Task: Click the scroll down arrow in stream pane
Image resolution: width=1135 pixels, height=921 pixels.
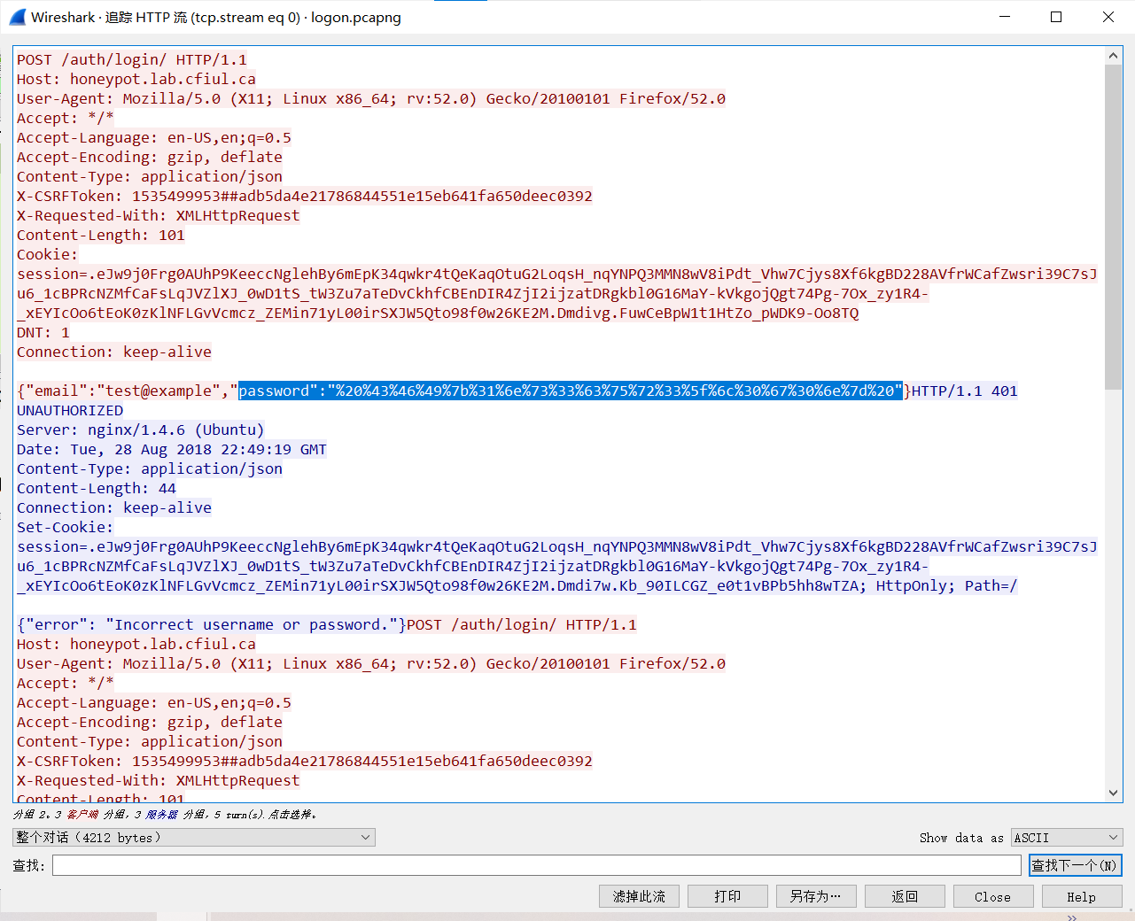Action: pyautogui.click(x=1114, y=793)
